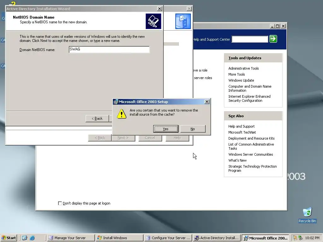Click the See Also heading
323x242 pixels.
(x=236, y=116)
